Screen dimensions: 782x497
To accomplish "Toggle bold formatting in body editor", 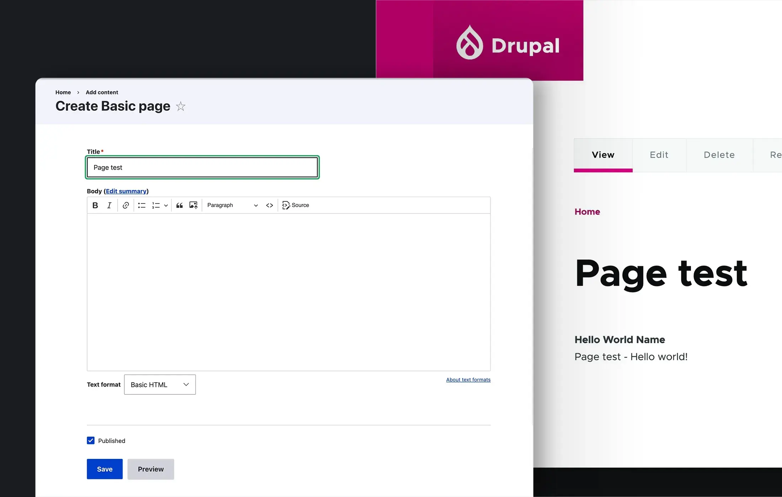I will click(x=95, y=205).
